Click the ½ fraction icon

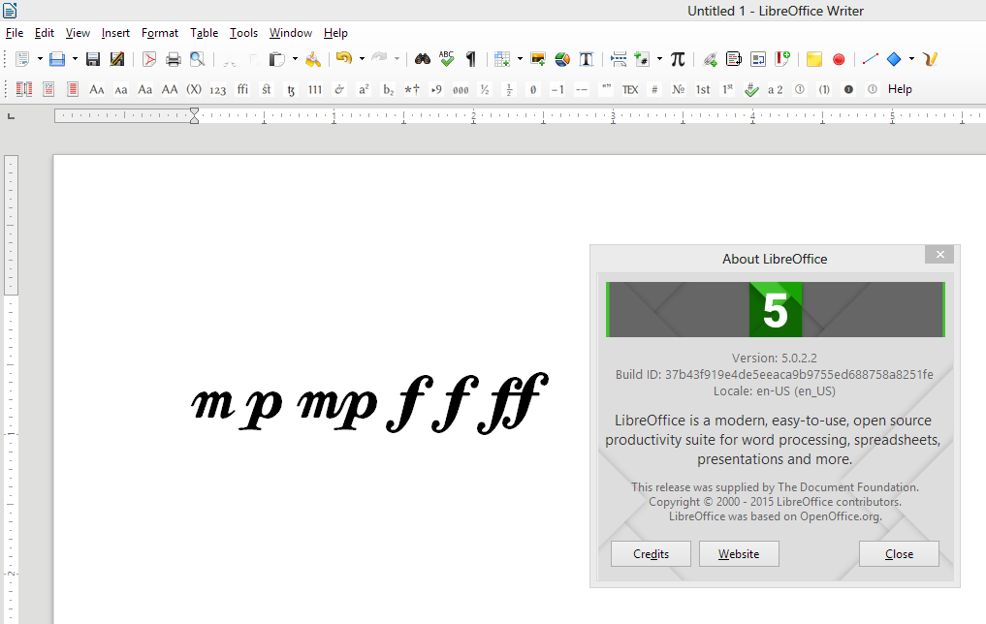[485, 89]
